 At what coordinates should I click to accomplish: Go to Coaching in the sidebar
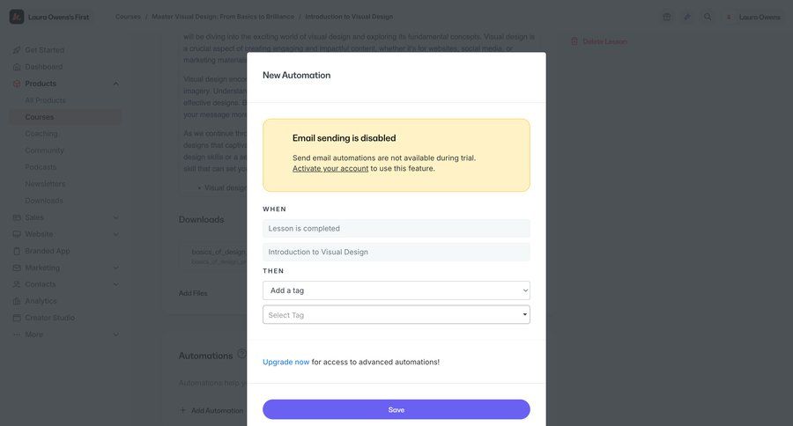click(x=41, y=134)
